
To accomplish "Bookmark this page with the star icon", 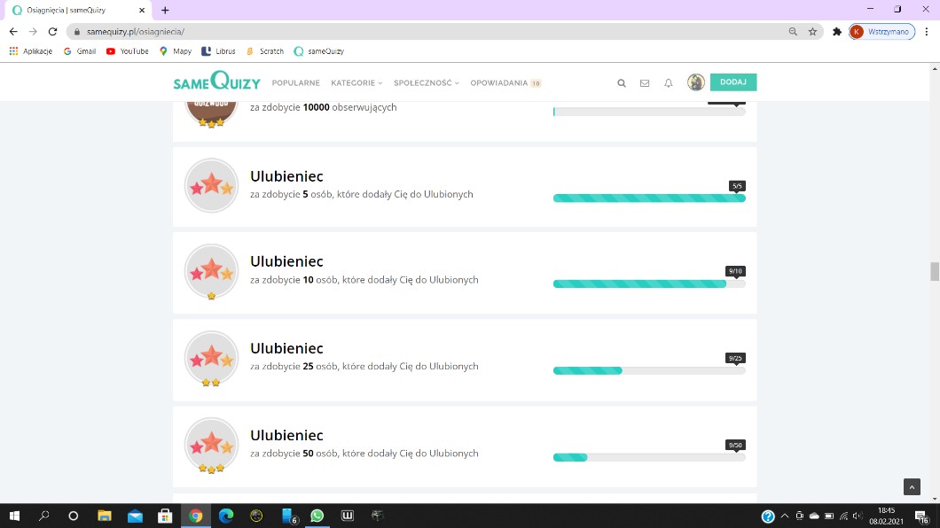I will coord(812,31).
